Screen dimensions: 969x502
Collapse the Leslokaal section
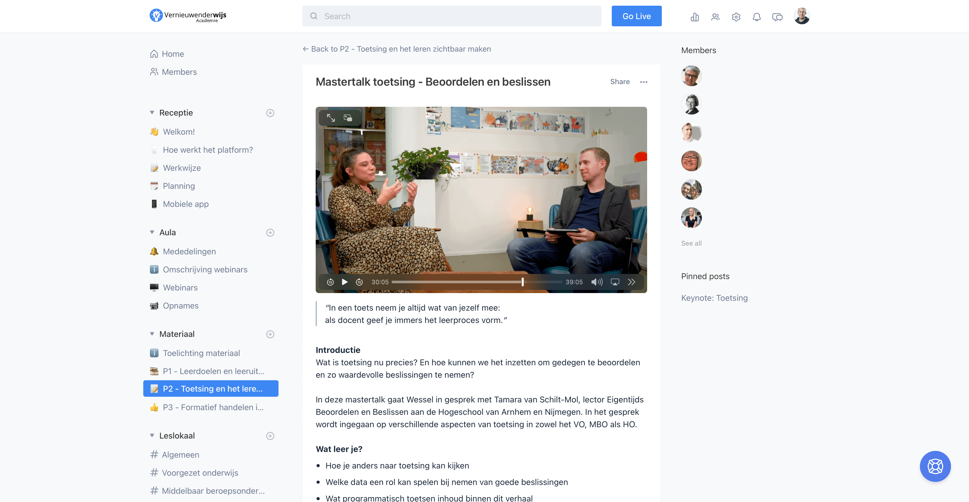[152, 435]
